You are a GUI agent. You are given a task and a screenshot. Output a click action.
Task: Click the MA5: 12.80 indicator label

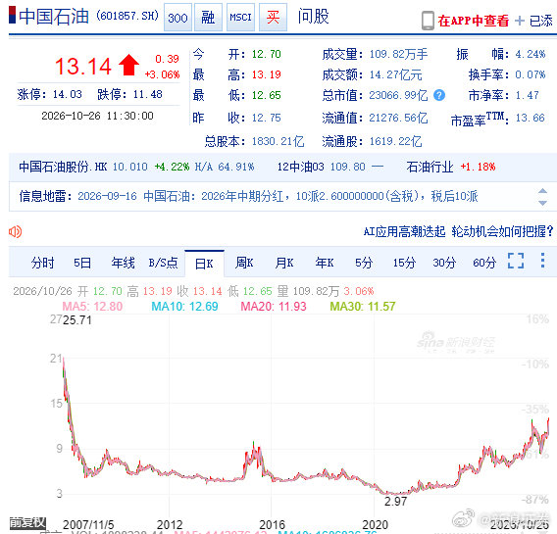(x=92, y=307)
